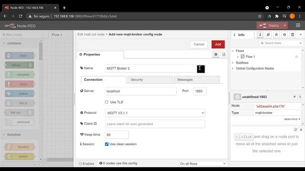The width and height of the screenshot is (305, 171).
Task: Select the comment node in palette
Action: (x=20, y=122)
